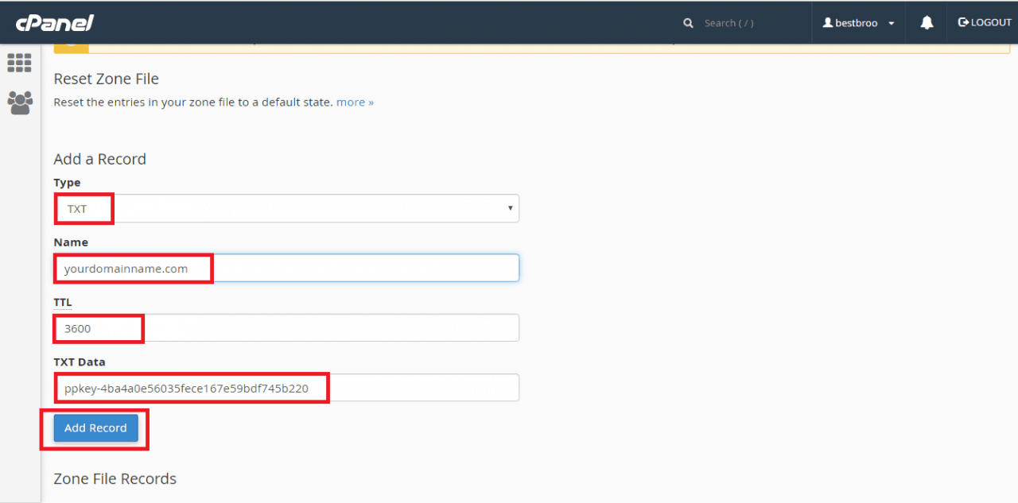Click the search magnifier icon

coord(688,23)
